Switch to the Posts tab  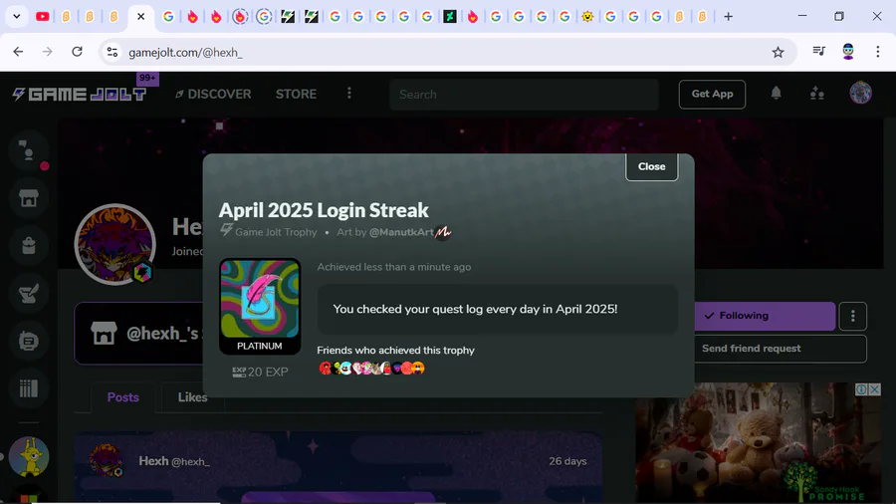[x=122, y=397]
